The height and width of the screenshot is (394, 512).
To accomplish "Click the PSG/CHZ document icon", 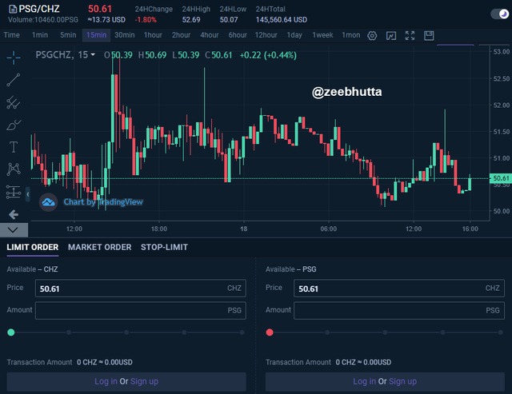I will [x=13, y=9].
